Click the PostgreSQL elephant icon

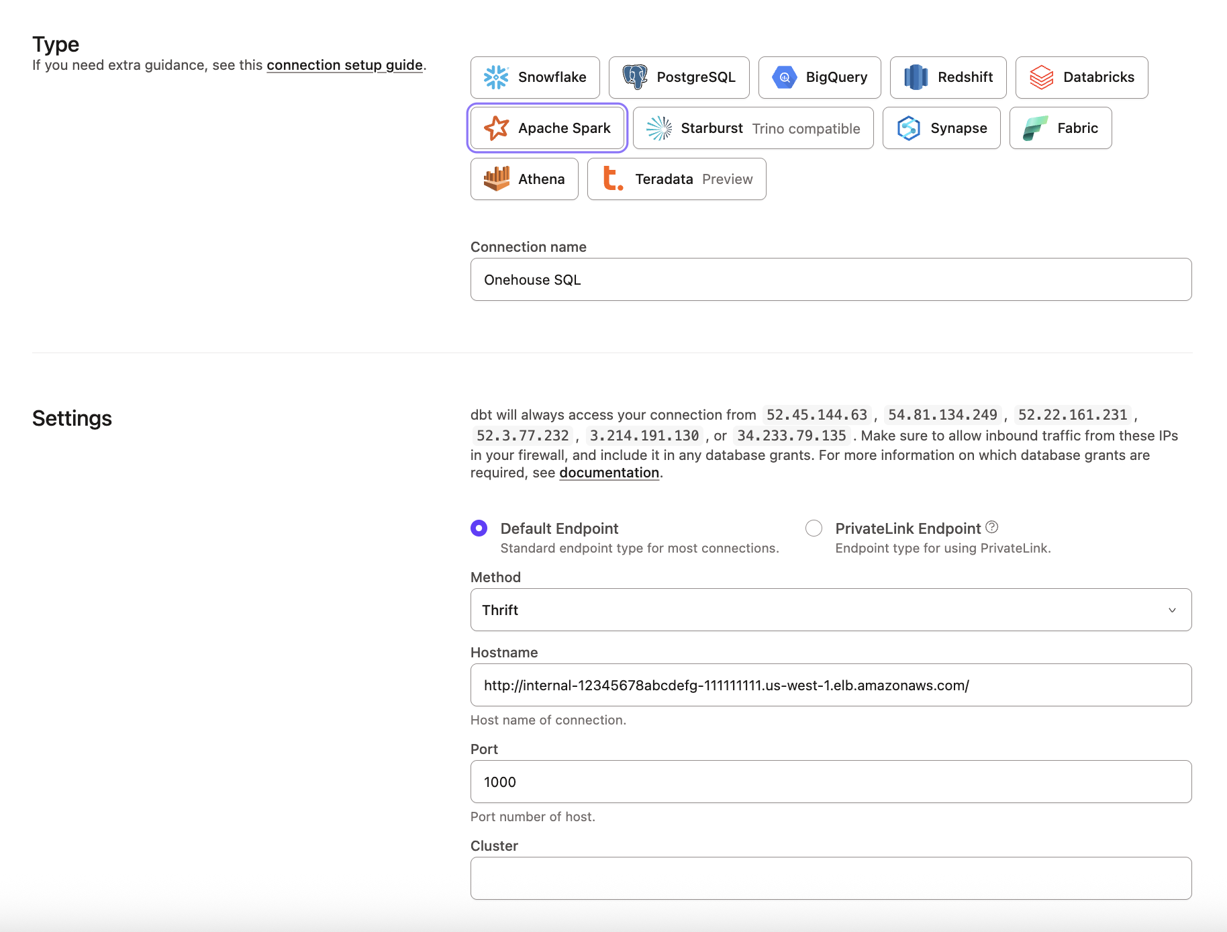point(634,77)
